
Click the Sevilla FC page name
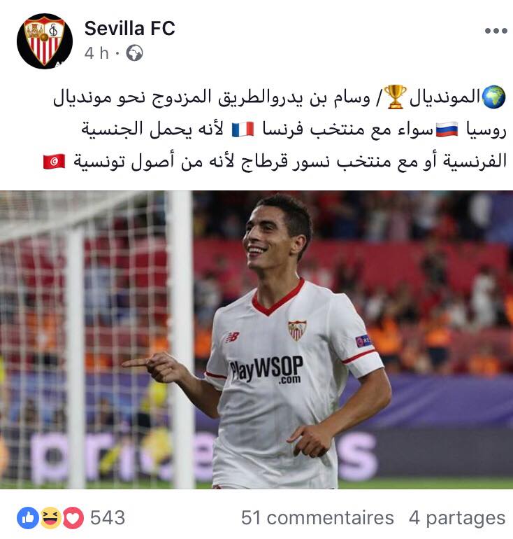coord(130,28)
